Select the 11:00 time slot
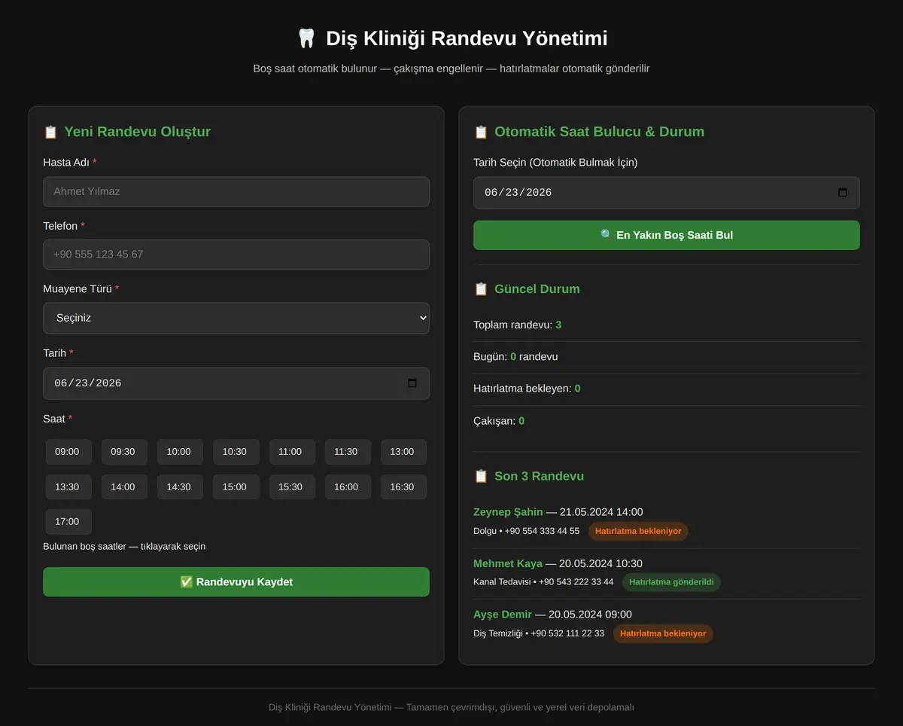Viewport: 903px width, 726px height. [x=290, y=452]
